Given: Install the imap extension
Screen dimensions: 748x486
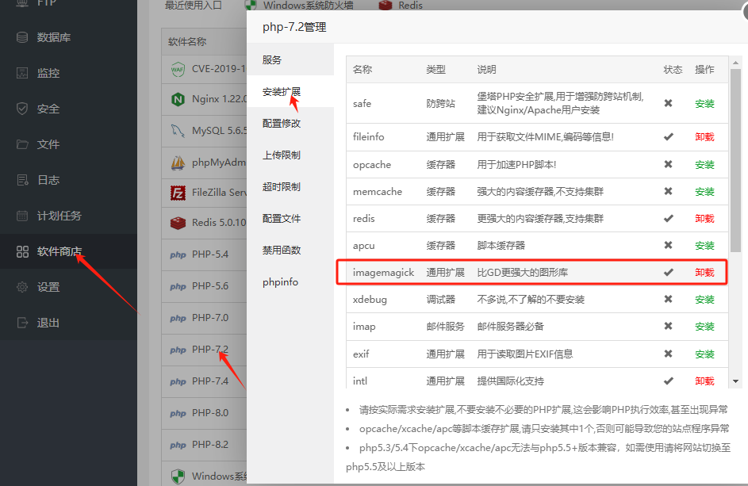Looking at the screenshot, I should [704, 327].
